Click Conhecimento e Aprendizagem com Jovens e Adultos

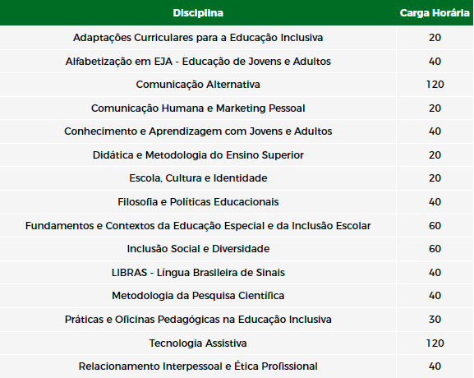pos(198,131)
